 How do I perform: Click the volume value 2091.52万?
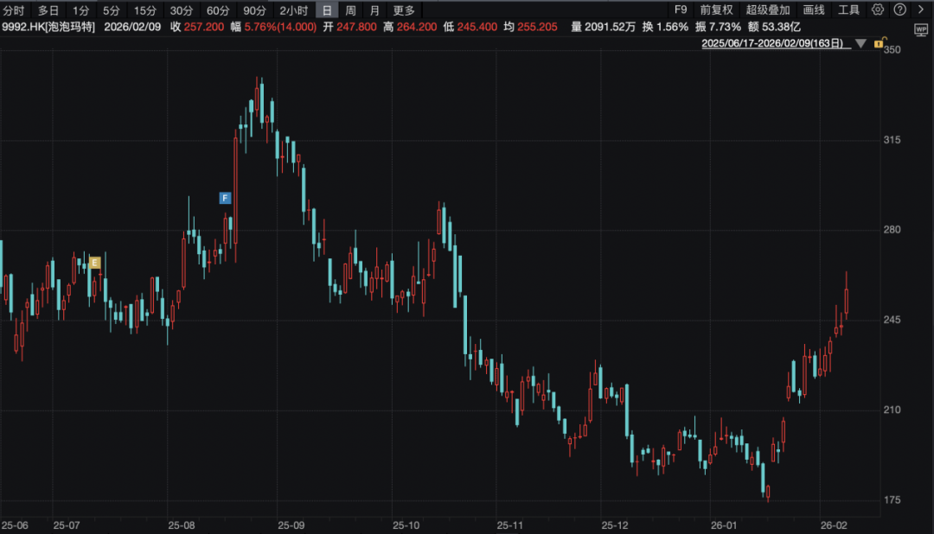pos(610,27)
